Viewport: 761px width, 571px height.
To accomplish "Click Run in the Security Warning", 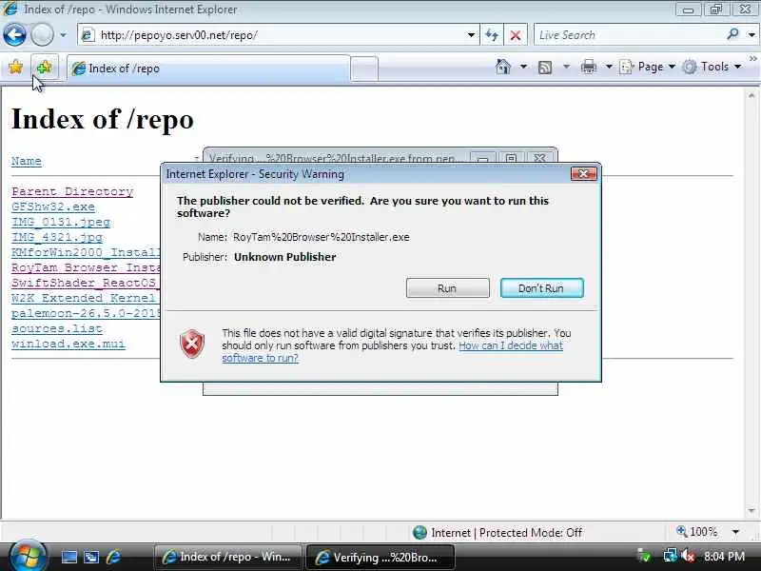I will (447, 288).
